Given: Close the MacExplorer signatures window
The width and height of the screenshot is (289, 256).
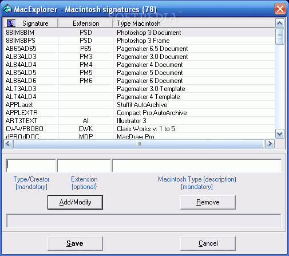Looking at the screenshot, I should click(280, 9).
